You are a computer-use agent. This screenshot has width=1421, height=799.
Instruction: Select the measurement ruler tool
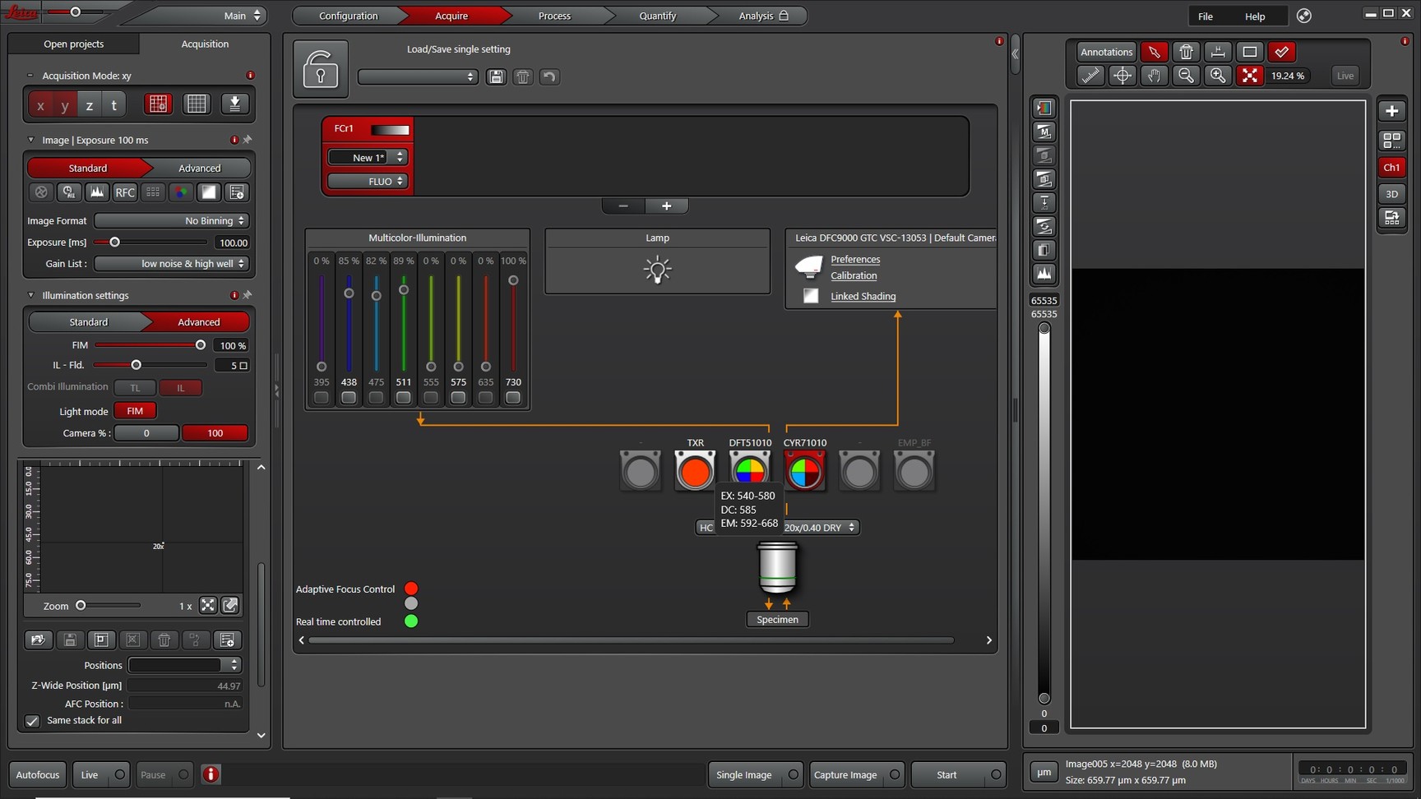(x=1090, y=76)
